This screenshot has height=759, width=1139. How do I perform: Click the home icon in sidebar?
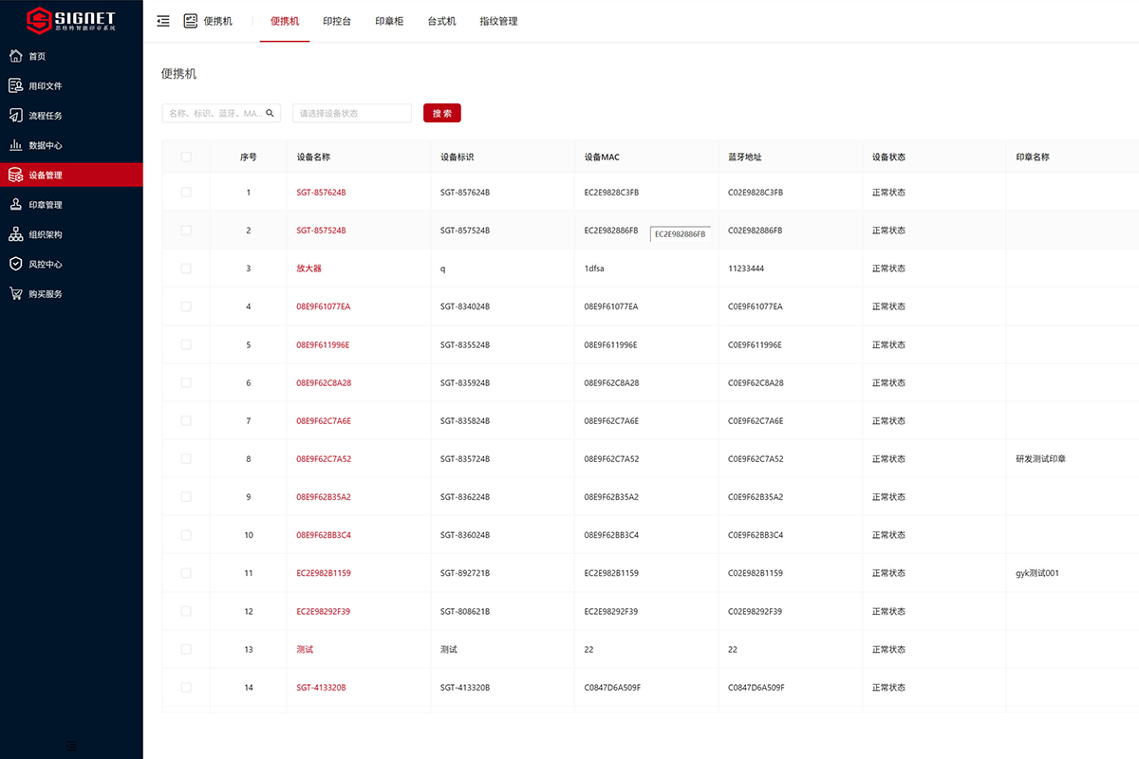click(15, 56)
